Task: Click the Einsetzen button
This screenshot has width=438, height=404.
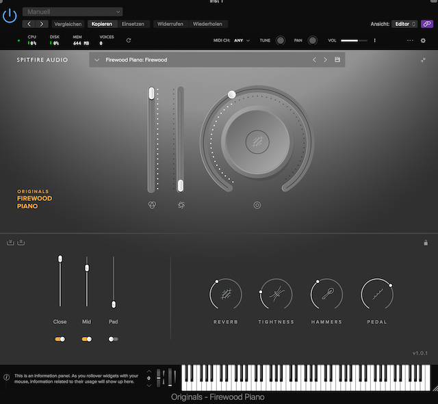Action: tap(133, 24)
